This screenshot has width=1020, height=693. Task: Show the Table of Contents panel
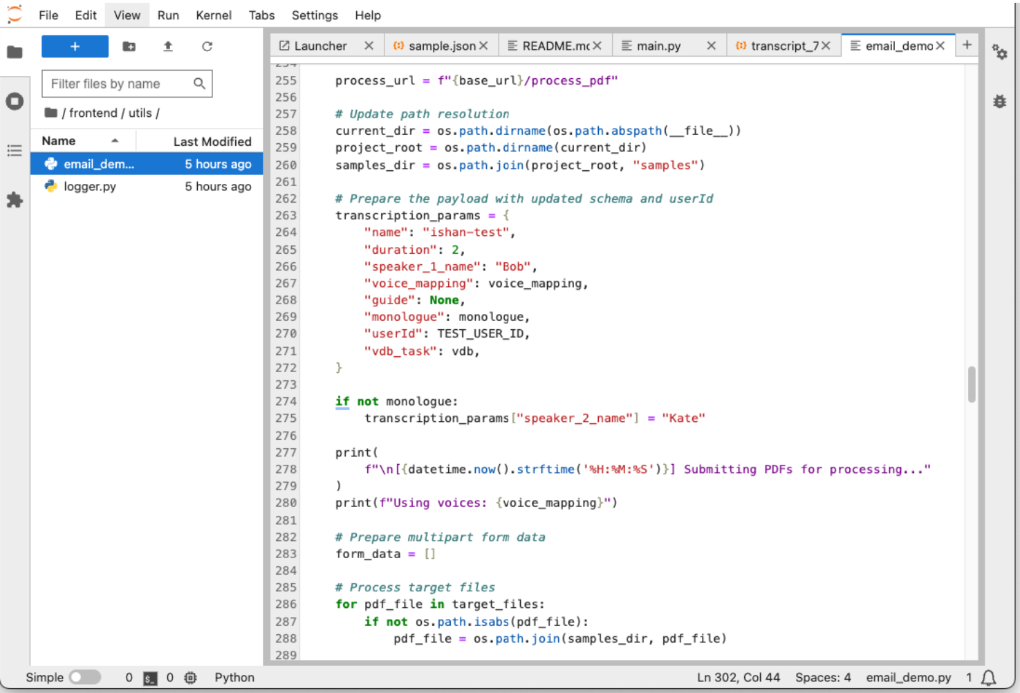point(15,151)
